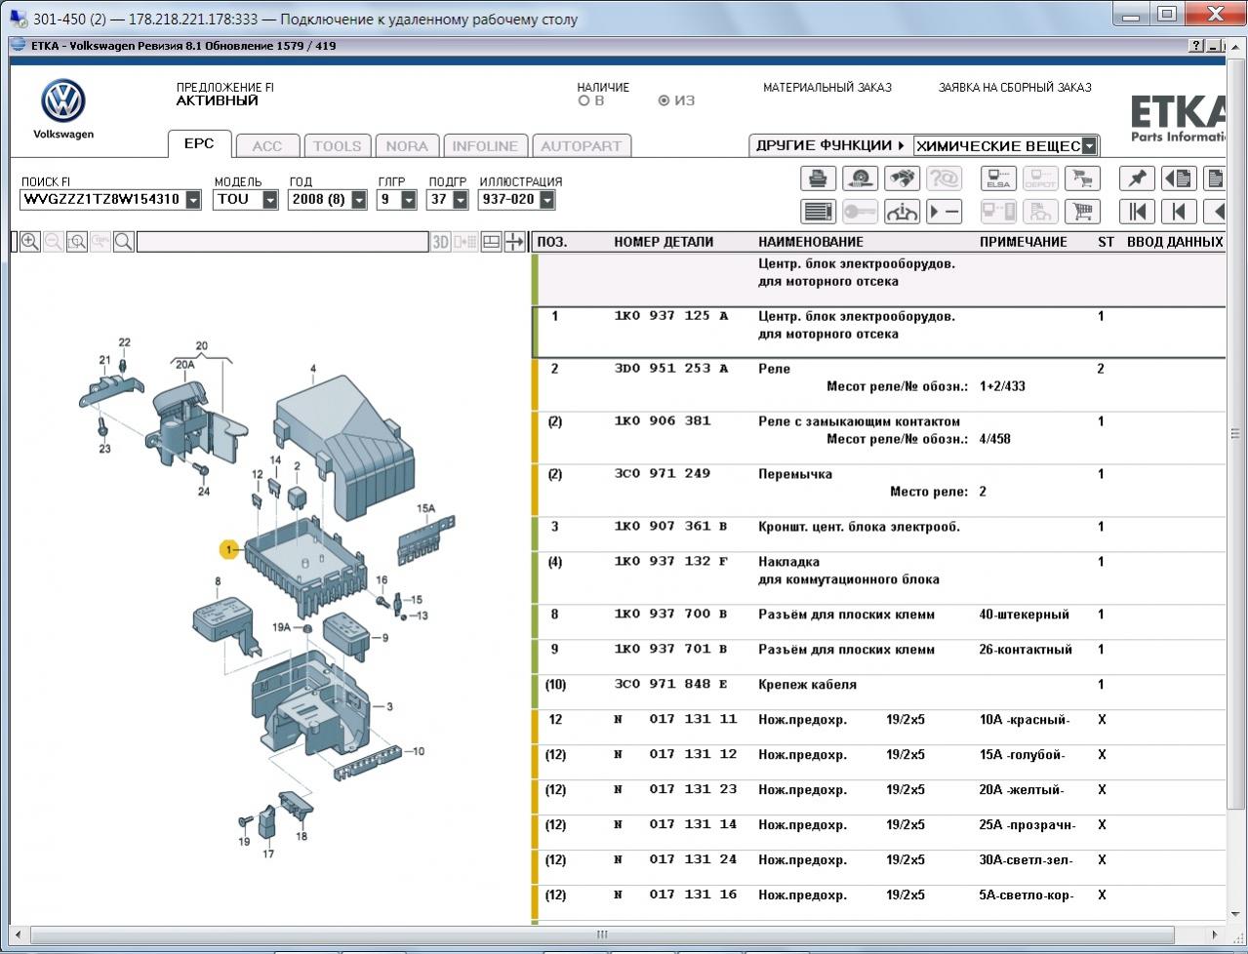Switch to the ACC tab
The width and height of the screenshot is (1248, 954).
point(267,146)
